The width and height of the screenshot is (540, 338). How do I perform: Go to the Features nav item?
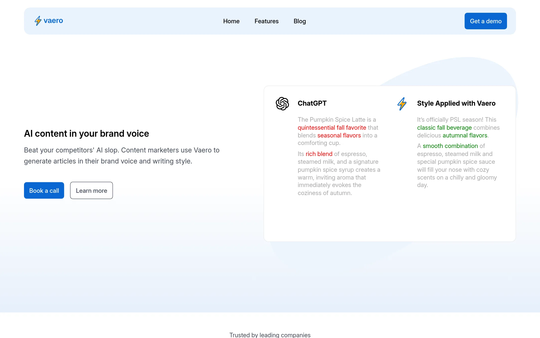click(x=266, y=21)
